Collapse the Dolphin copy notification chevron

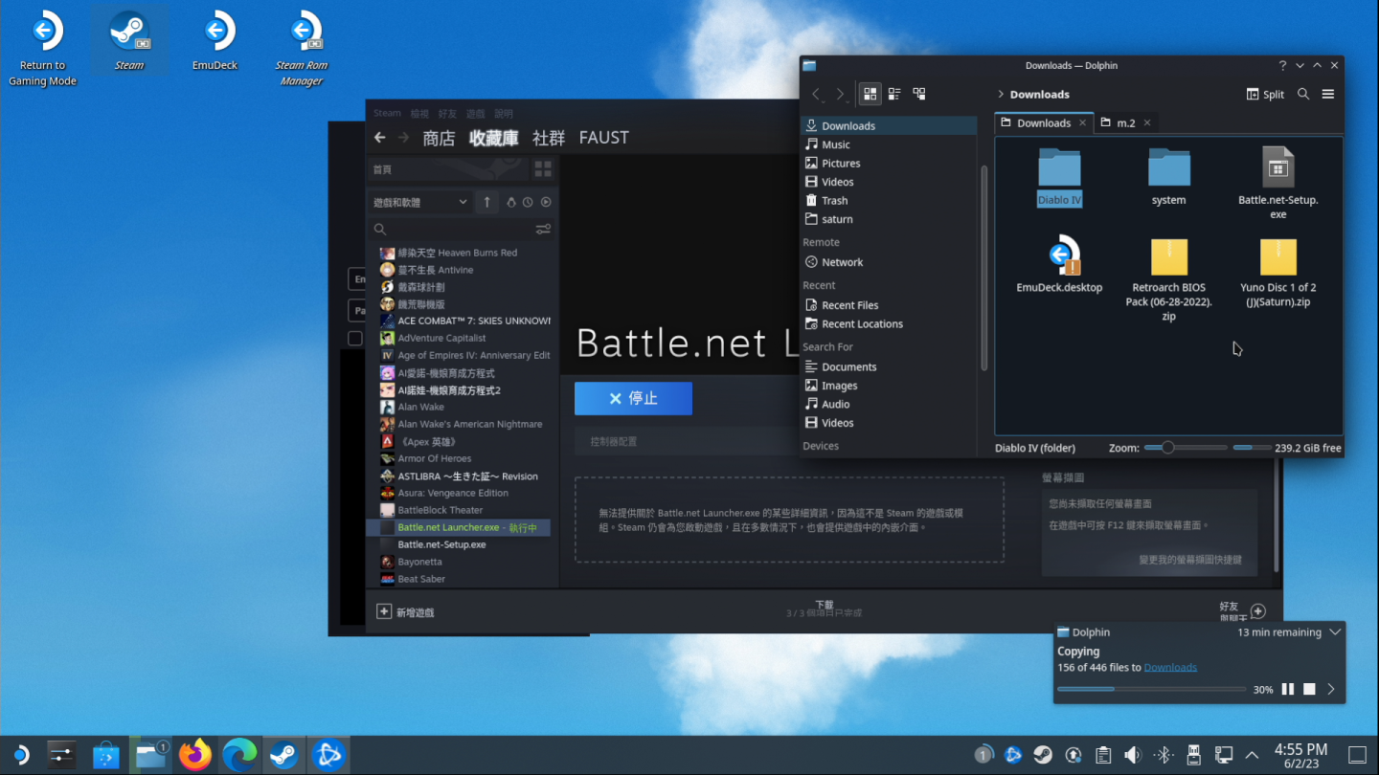coord(1334,632)
